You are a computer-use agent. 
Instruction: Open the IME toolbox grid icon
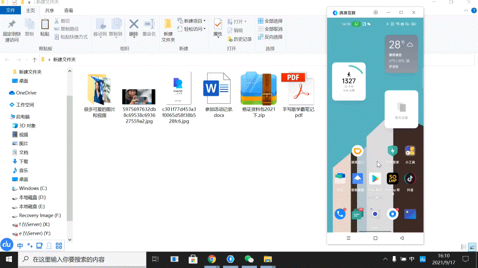59,246
